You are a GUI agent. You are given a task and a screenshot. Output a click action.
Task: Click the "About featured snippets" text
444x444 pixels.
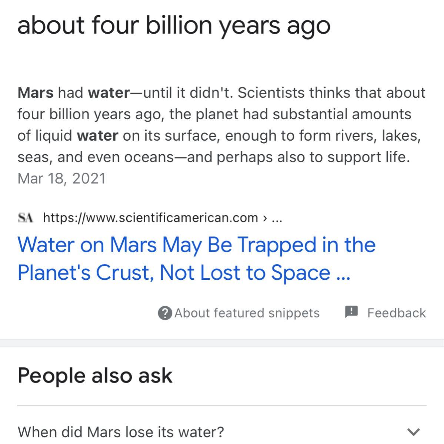click(247, 313)
